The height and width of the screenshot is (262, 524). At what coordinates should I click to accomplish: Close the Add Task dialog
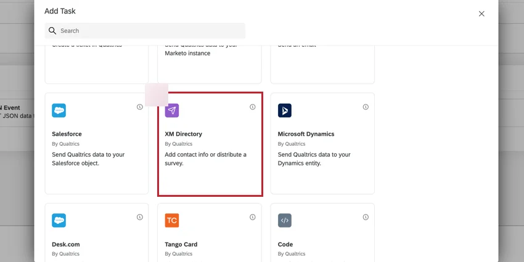coord(481,14)
